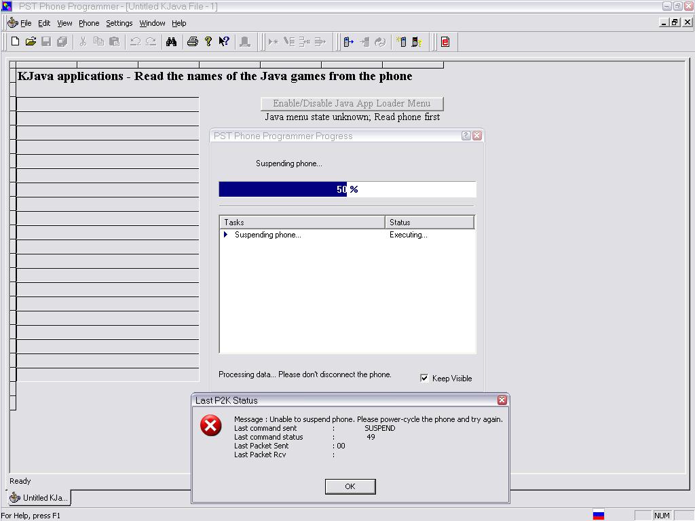Screen dimensions: 695x521
Task: Click the Status column header
Action: [430, 223]
